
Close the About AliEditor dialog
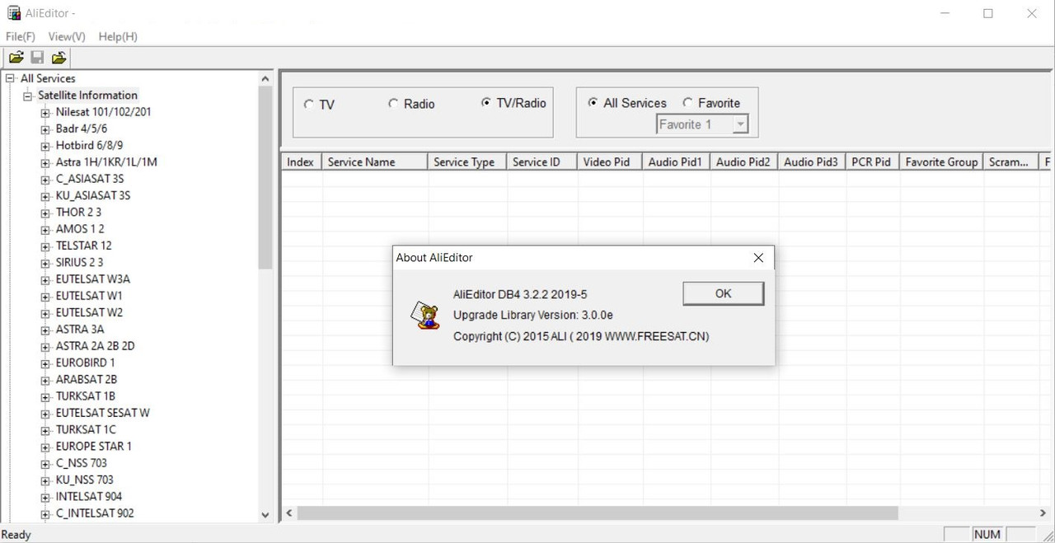[758, 258]
